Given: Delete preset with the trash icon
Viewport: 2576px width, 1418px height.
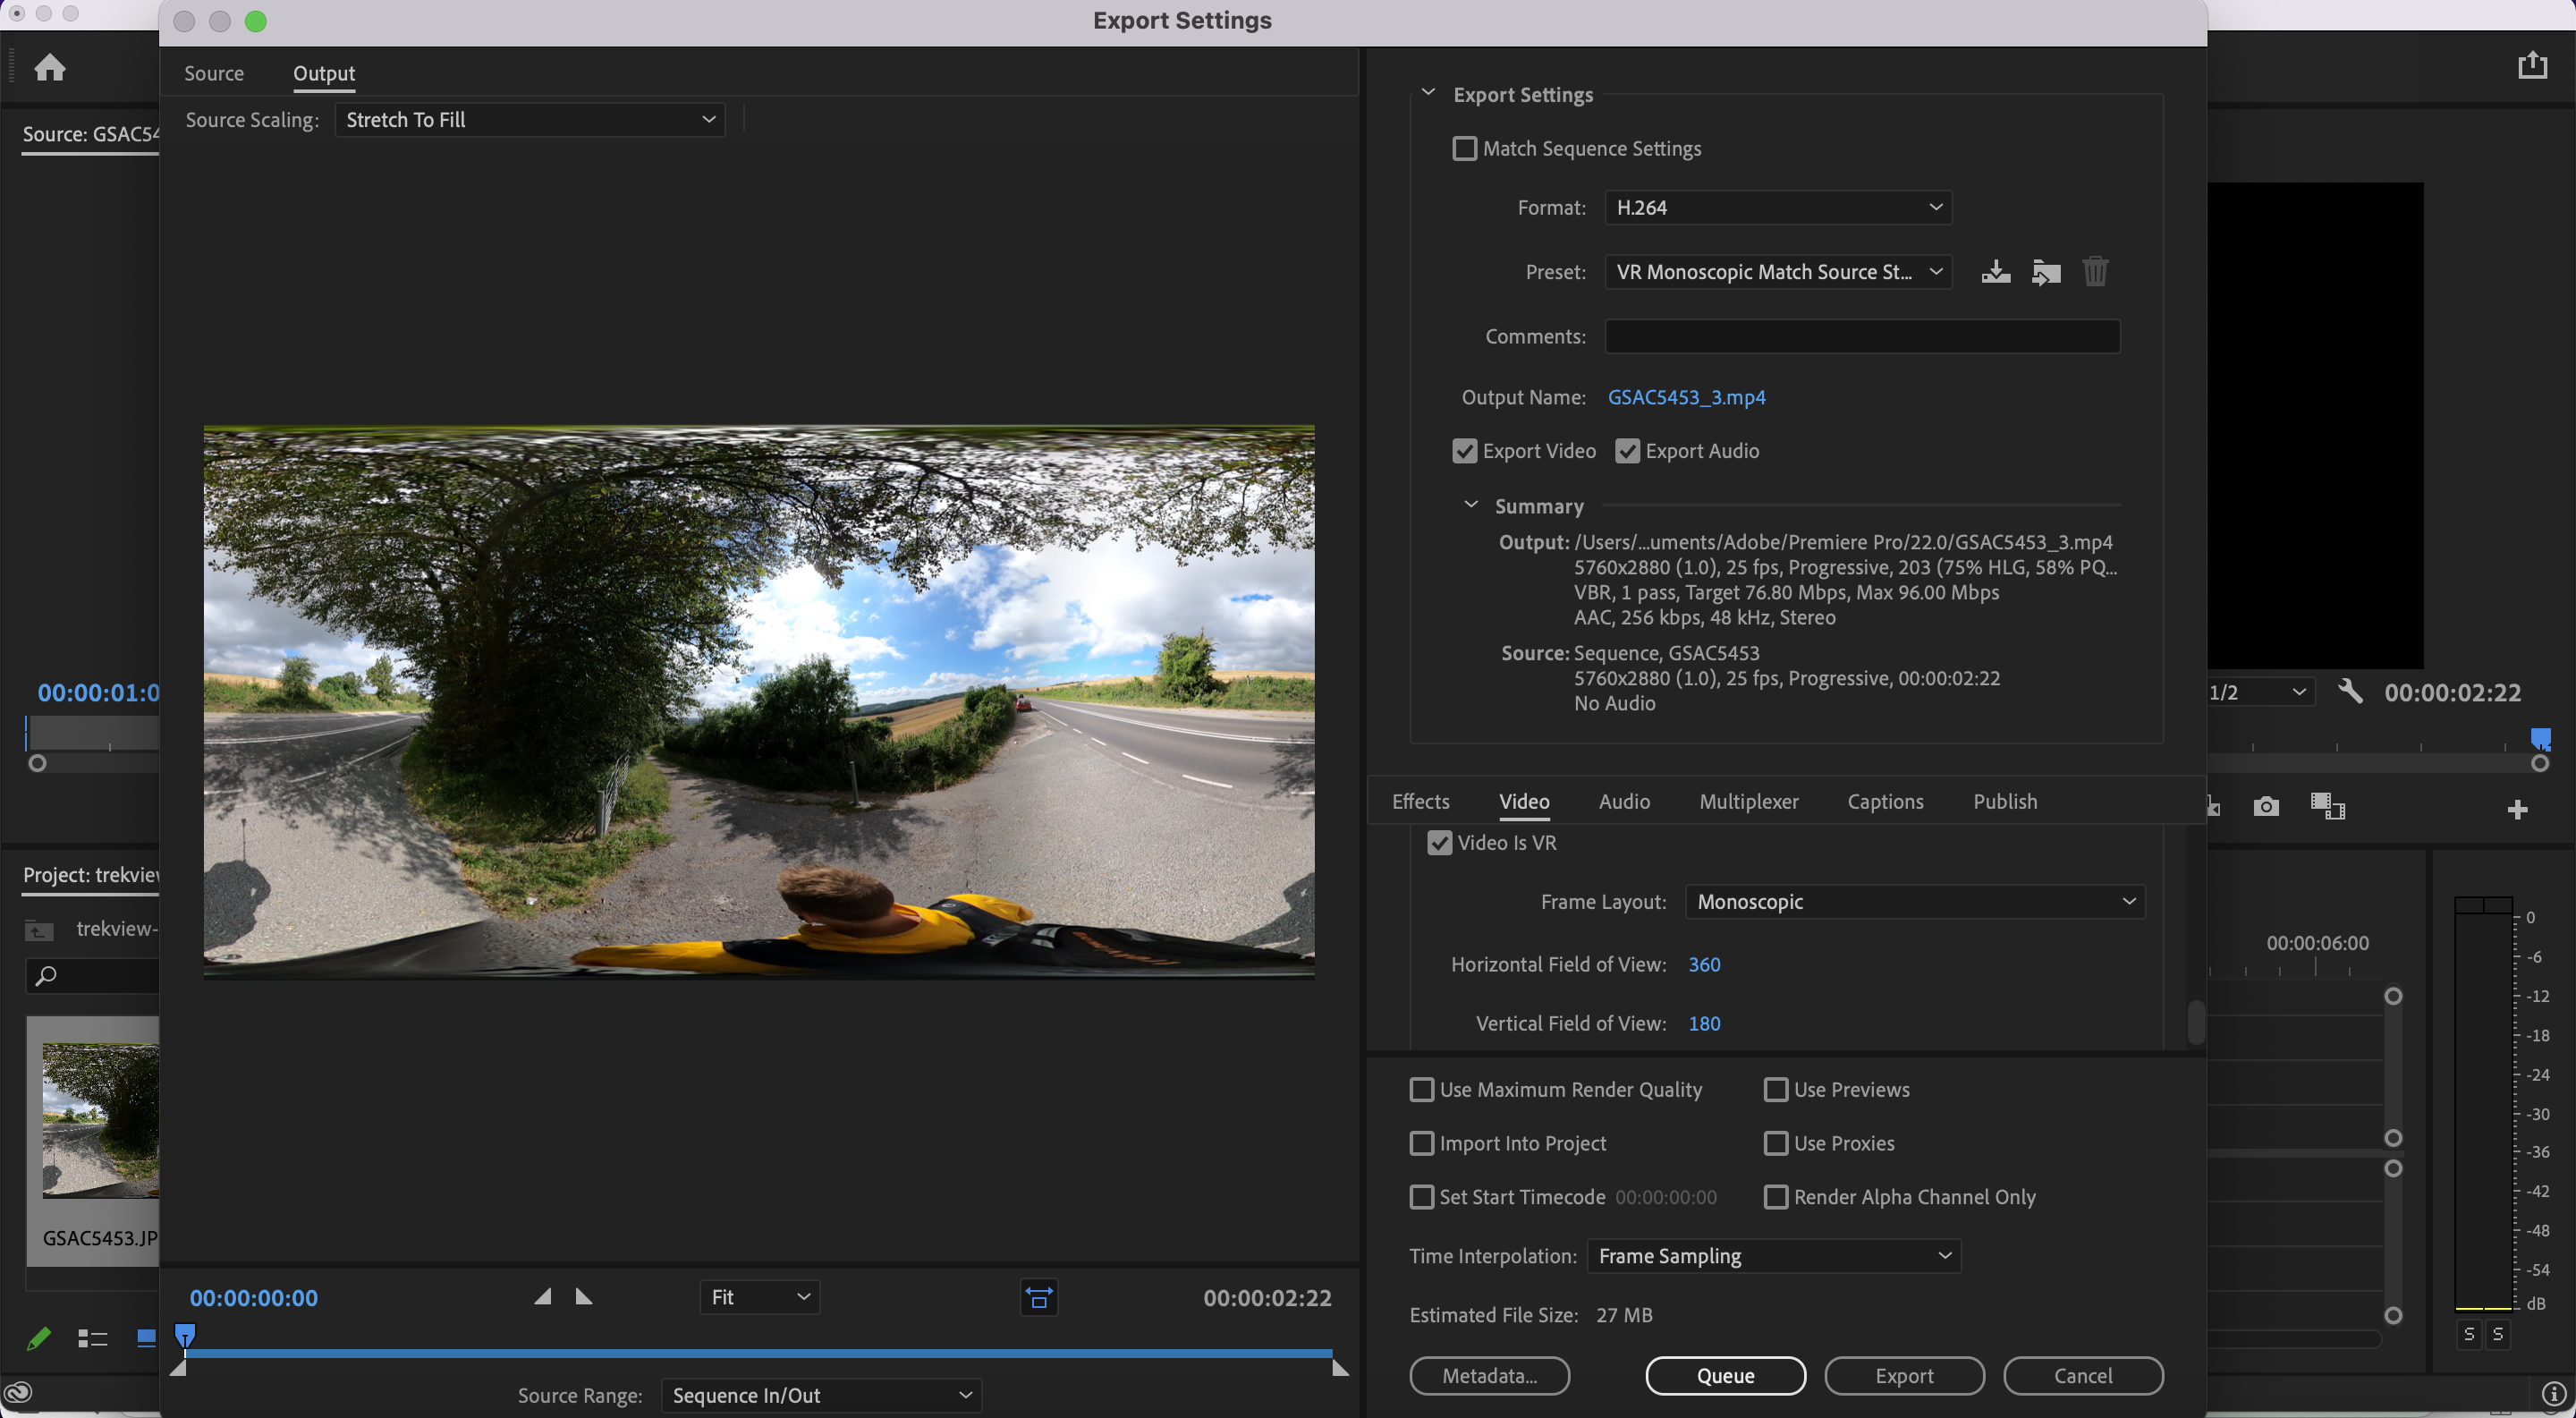Looking at the screenshot, I should pyautogui.click(x=2095, y=272).
